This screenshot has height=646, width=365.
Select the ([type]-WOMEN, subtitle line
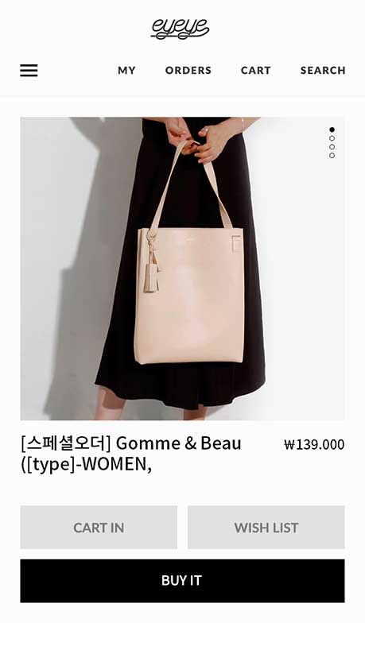(86, 465)
